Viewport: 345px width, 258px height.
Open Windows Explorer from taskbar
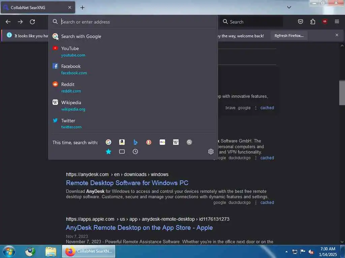[51, 252]
